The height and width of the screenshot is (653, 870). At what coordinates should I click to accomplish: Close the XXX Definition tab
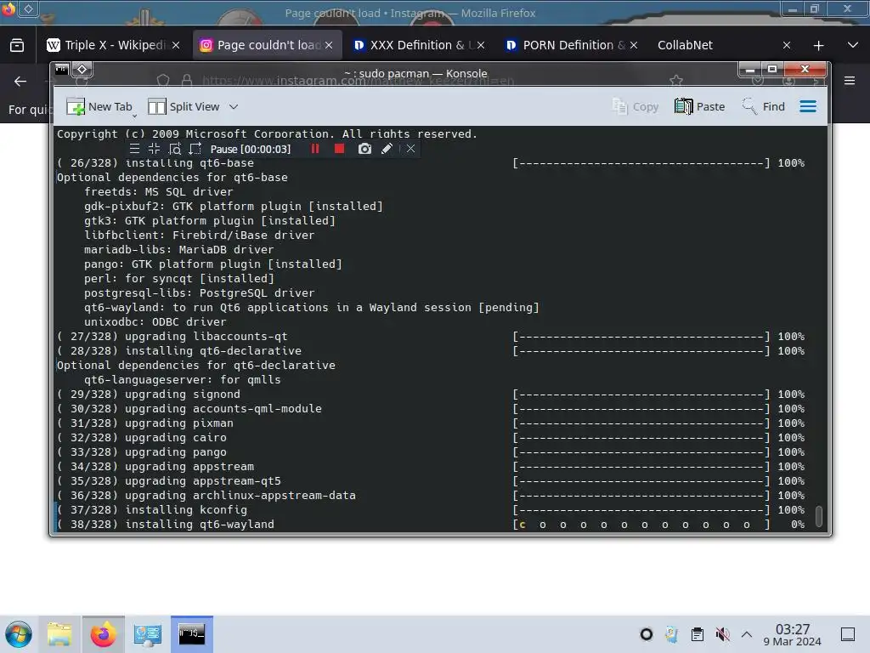(x=481, y=45)
